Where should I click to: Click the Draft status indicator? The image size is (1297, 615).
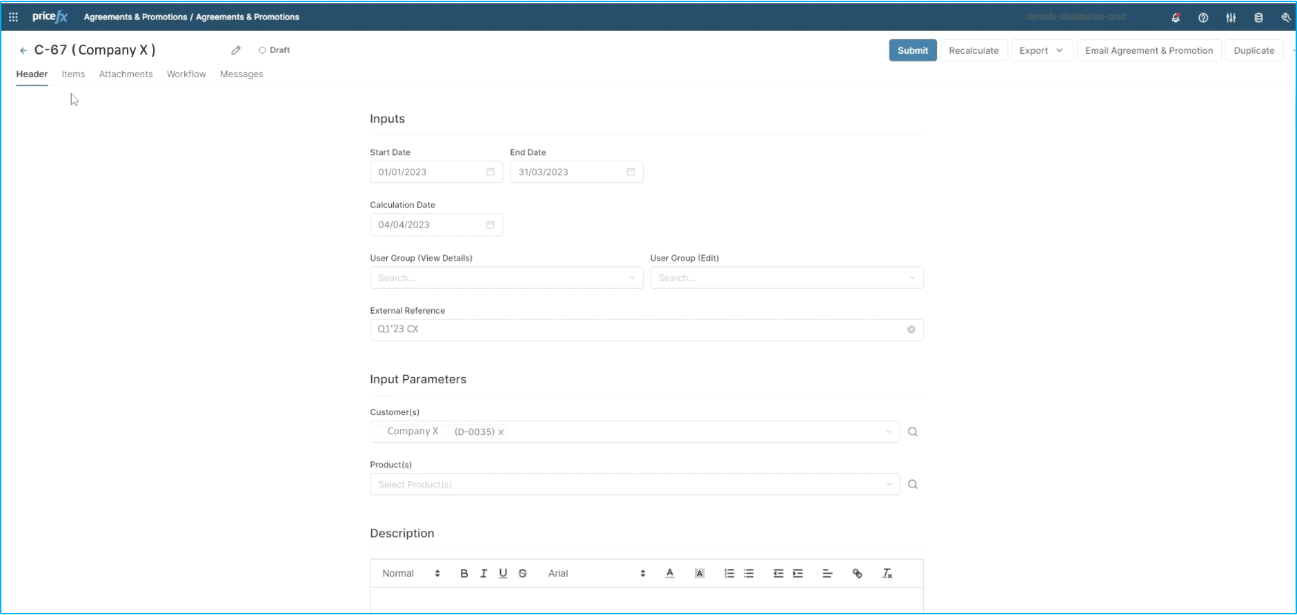[x=274, y=50]
